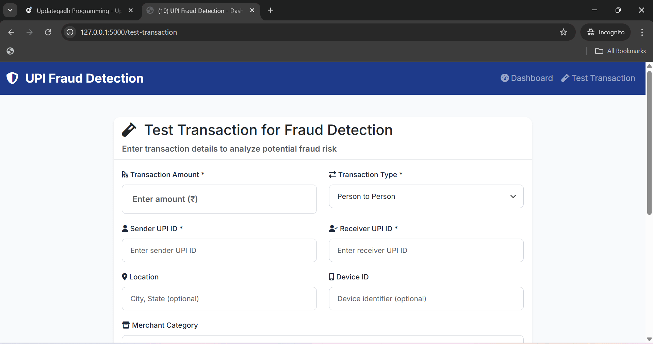Open Test Transaction nav link
The height and width of the screenshot is (344, 653).
[598, 78]
